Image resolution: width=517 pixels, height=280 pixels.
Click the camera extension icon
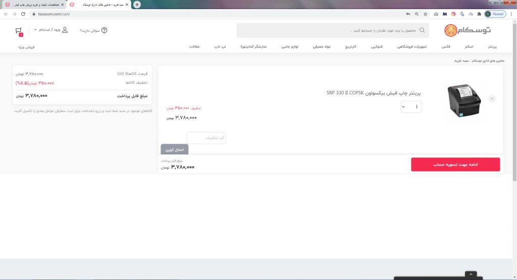point(436,14)
